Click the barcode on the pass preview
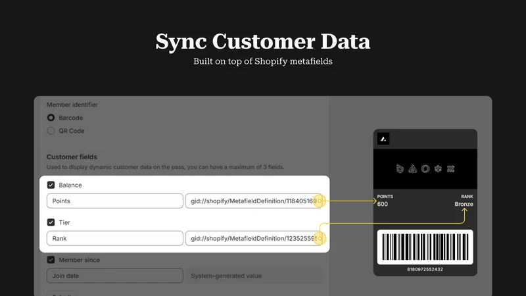The image size is (526, 296). (x=425, y=247)
